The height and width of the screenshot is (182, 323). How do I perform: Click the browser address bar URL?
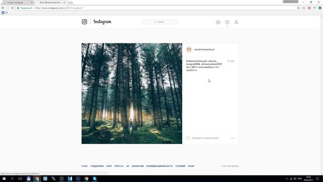(59, 8)
